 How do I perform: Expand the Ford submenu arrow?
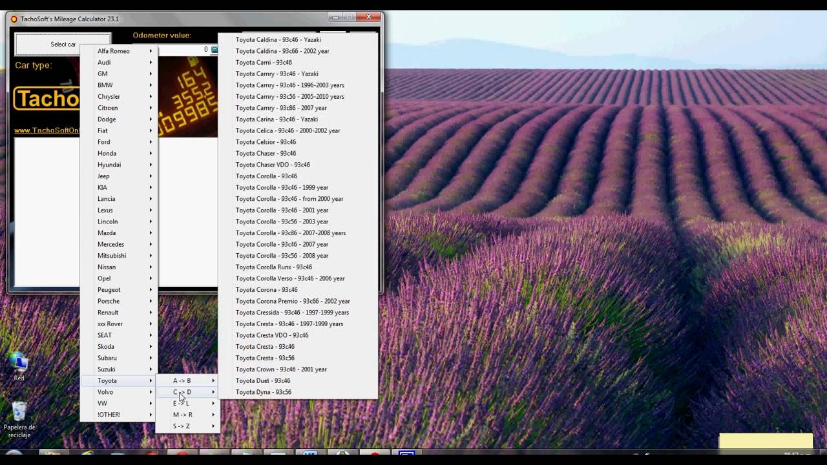(151, 142)
